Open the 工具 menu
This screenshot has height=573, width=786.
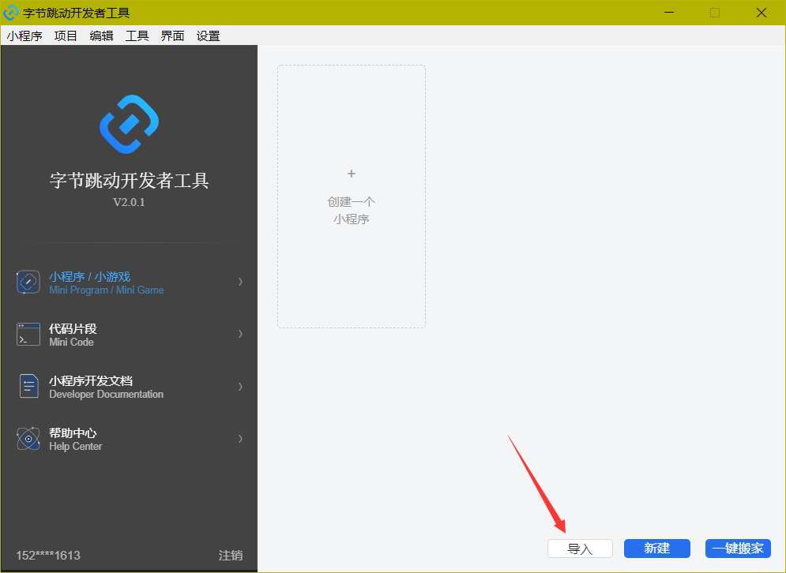[137, 36]
